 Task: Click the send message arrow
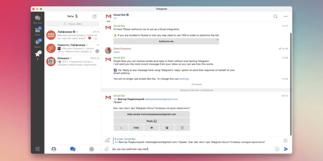coord(286,149)
